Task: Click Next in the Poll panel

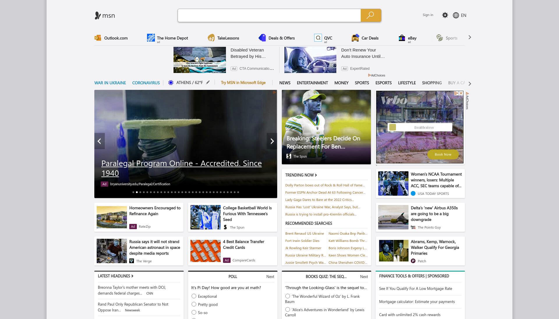Action: click(270, 277)
